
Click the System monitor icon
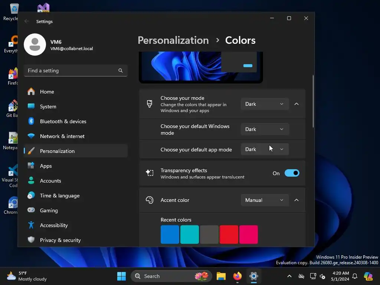[31, 106]
